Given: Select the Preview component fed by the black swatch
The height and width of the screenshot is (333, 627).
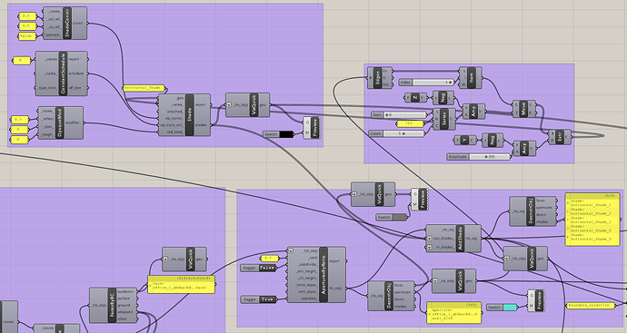Looking at the screenshot, I should click(313, 128).
